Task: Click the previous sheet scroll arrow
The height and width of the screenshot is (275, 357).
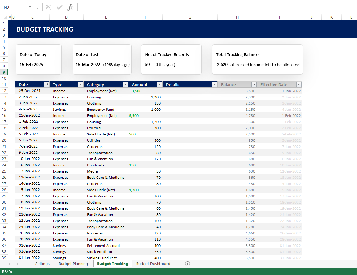Action: tap(9, 264)
